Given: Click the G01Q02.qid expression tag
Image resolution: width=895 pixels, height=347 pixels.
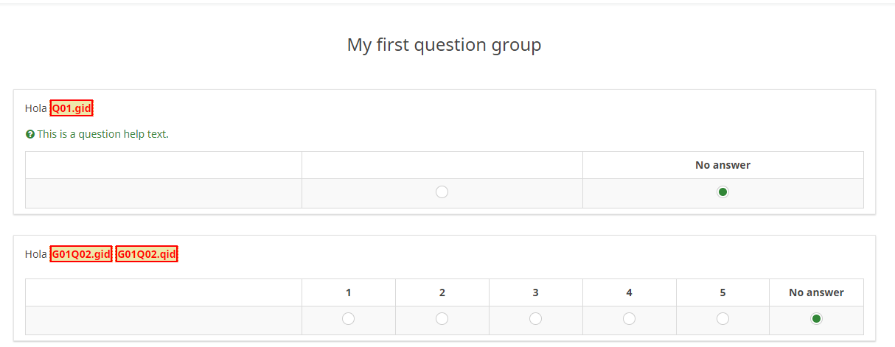Looking at the screenshot, I should [x=147, y=254].
